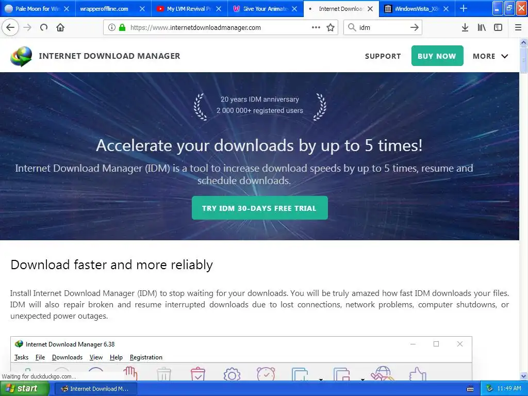The width and height of the screenshot is (528, 396).
Task: Click the BUY NOW button
Action: [437, 56]
